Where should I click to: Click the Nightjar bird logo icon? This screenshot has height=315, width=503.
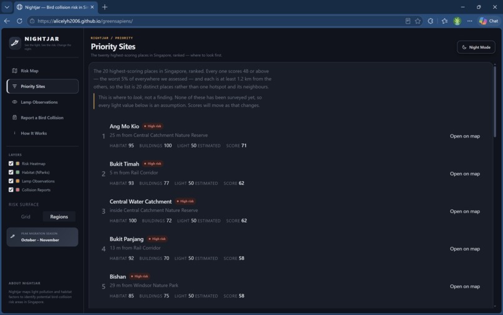pyautogui.click(x=15, y=43)
